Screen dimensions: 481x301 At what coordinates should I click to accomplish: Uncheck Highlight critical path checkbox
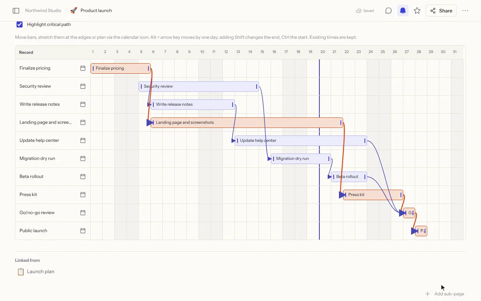coord(20,24)
